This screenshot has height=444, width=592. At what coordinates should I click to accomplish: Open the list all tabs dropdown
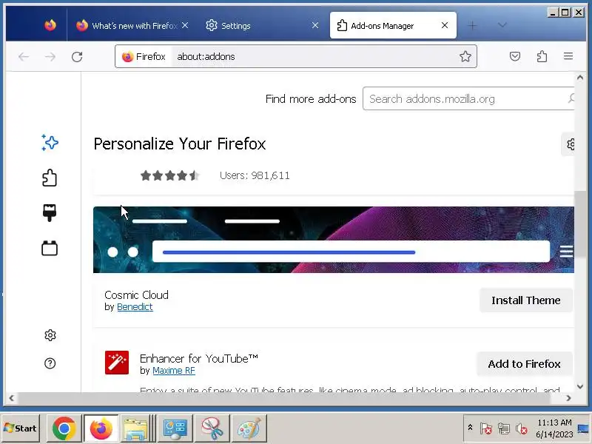tap(502, 25)
